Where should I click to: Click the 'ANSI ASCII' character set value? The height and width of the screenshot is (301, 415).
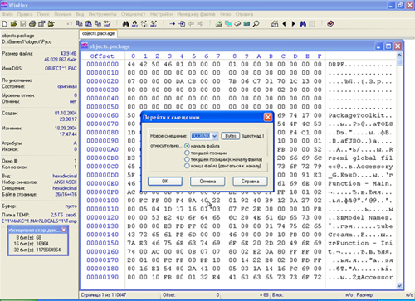point(66,182)
